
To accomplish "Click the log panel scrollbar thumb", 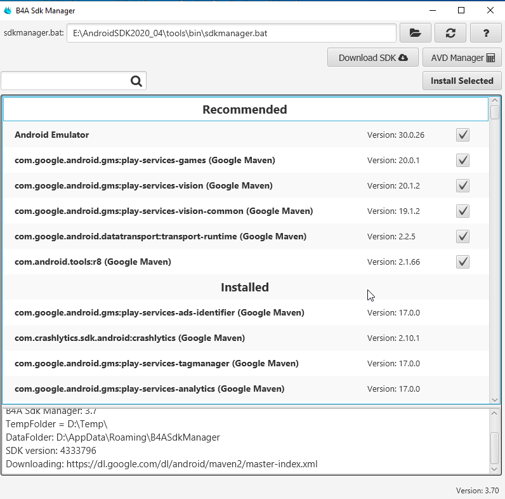I will coord(494,448).
